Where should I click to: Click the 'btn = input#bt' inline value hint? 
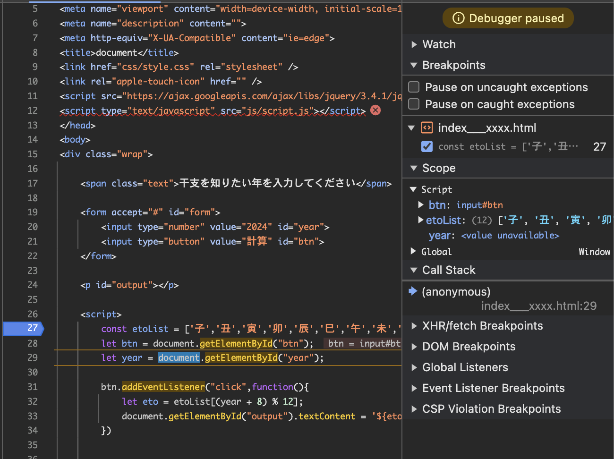[x=364, y=344]
